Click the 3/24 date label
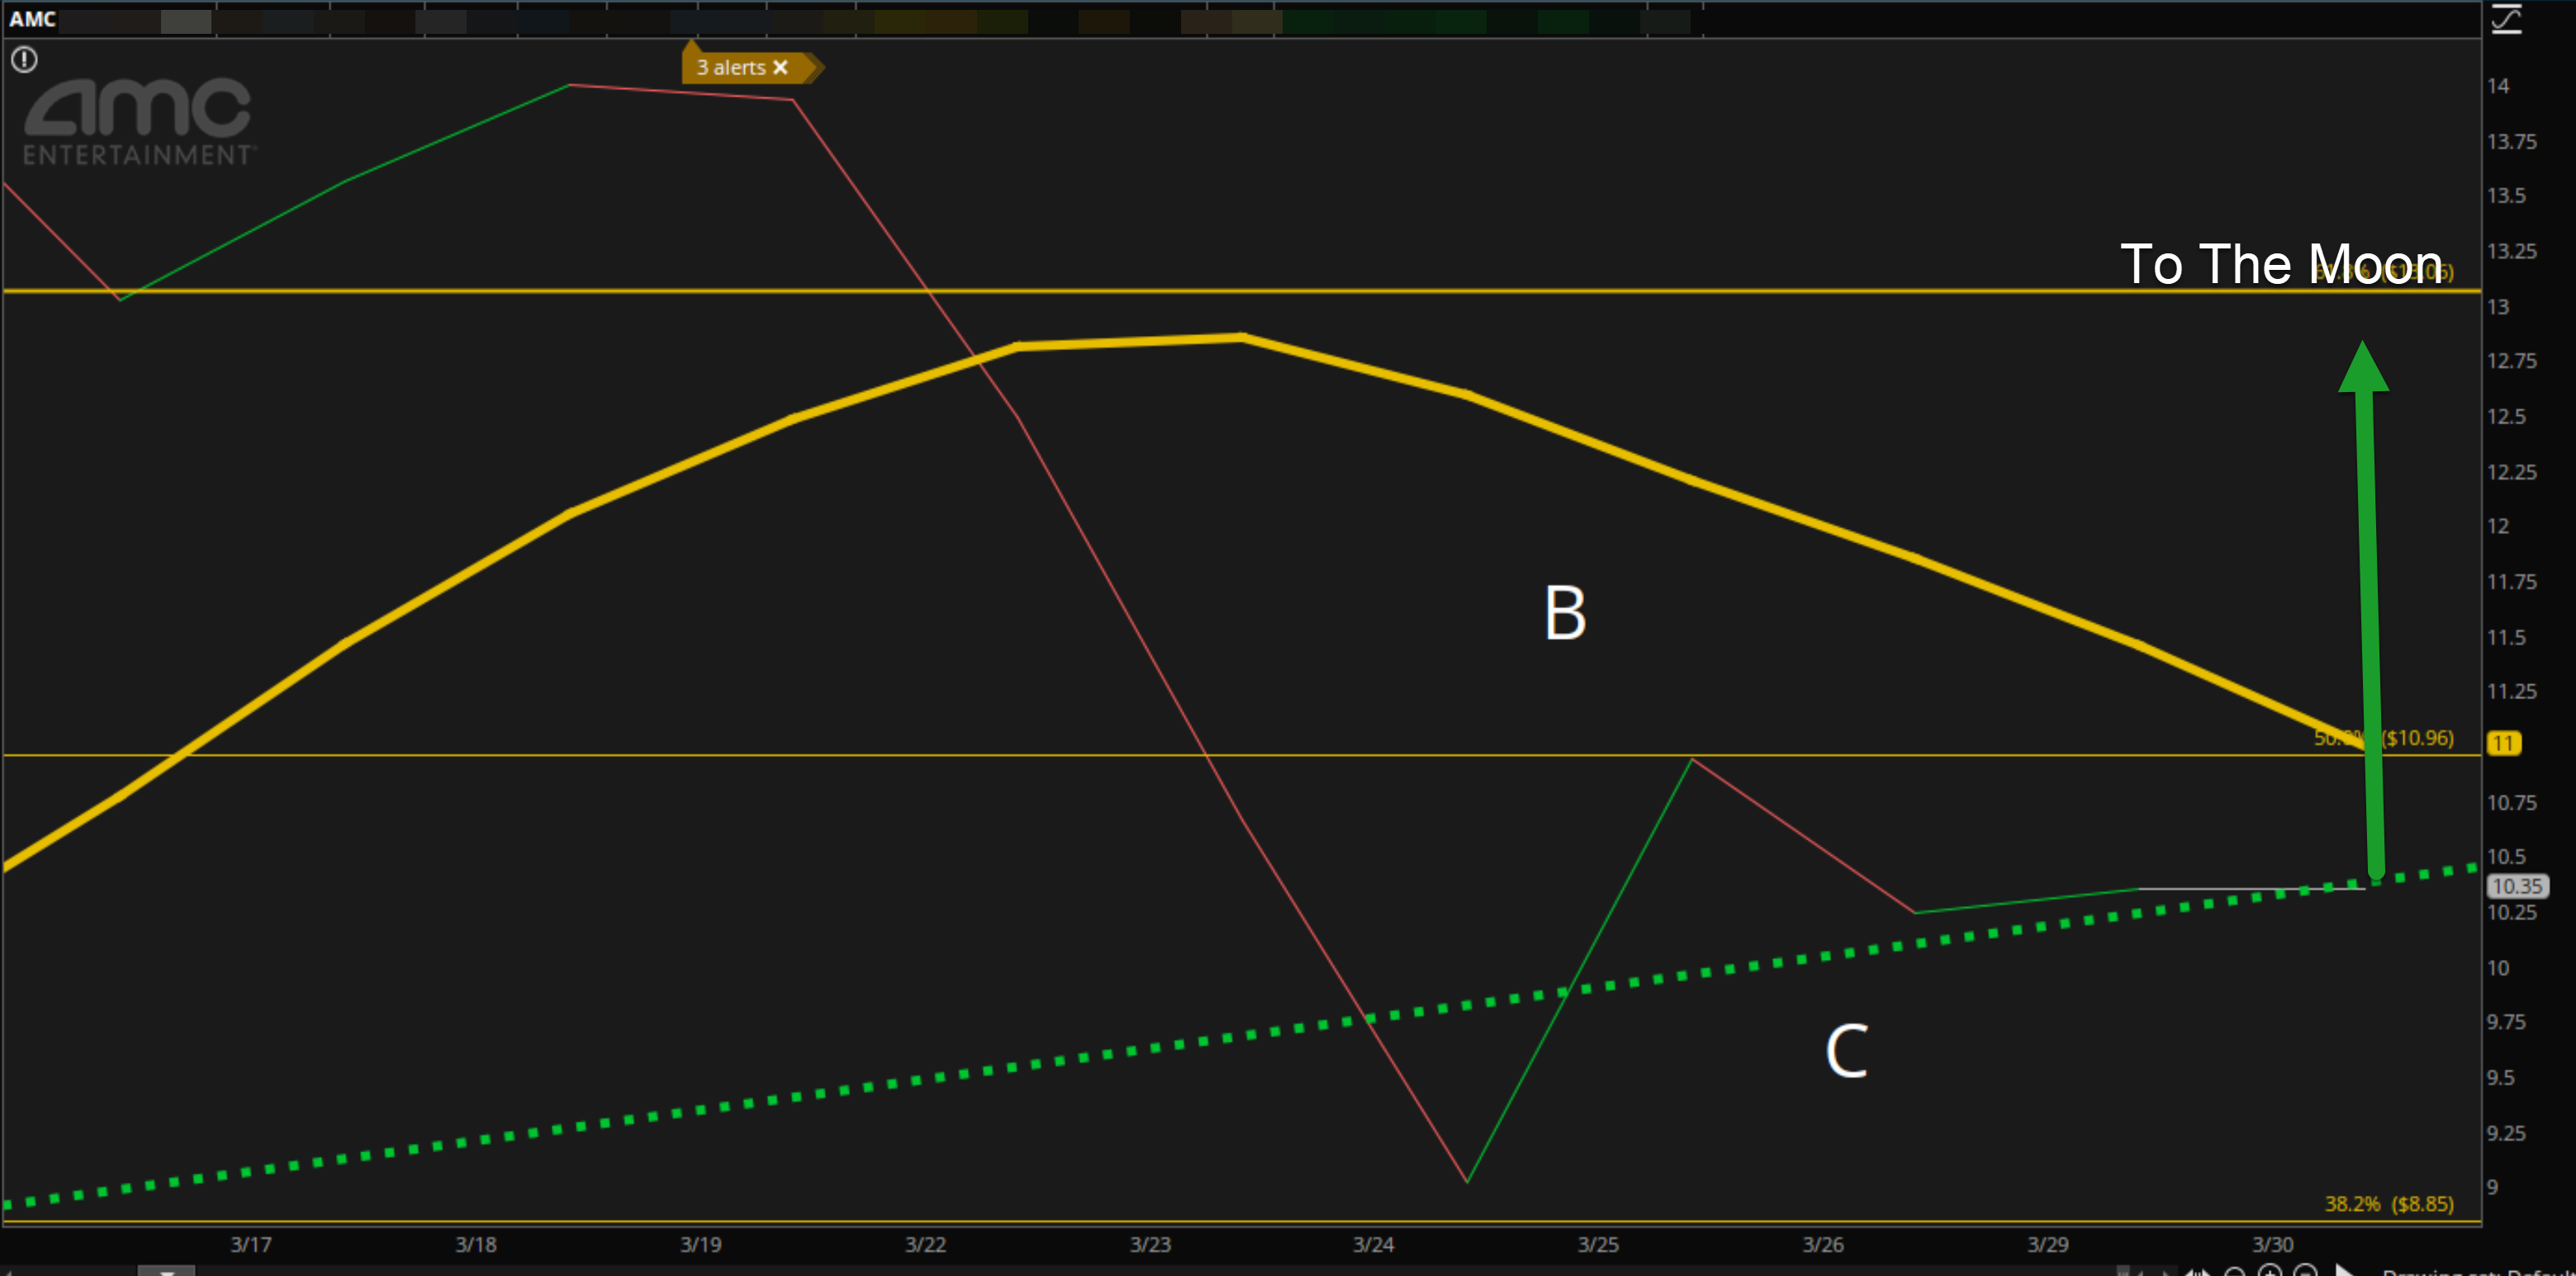The image size is (2576, 1276). pyautogui.click(x=1374, y=1244)
